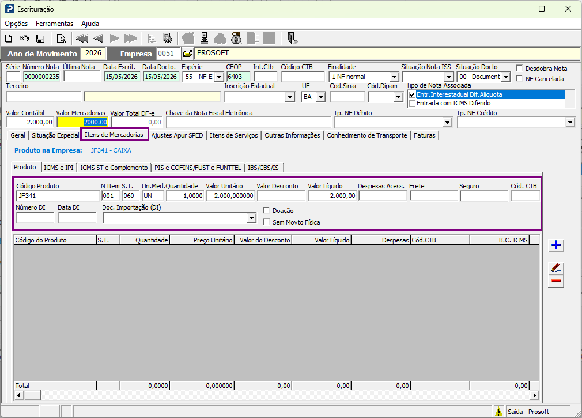Screen dimensions: 582x418
Task: Check the Desdobra Nota checkbox
Action: 520,69
